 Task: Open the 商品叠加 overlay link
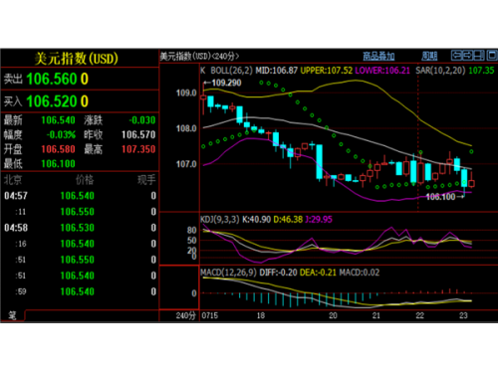[x=378, y=56]
